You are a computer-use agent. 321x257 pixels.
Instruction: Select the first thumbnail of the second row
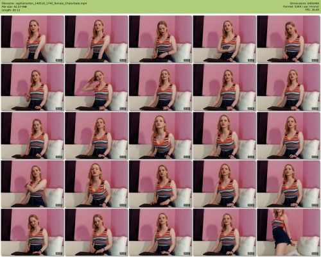32,87
